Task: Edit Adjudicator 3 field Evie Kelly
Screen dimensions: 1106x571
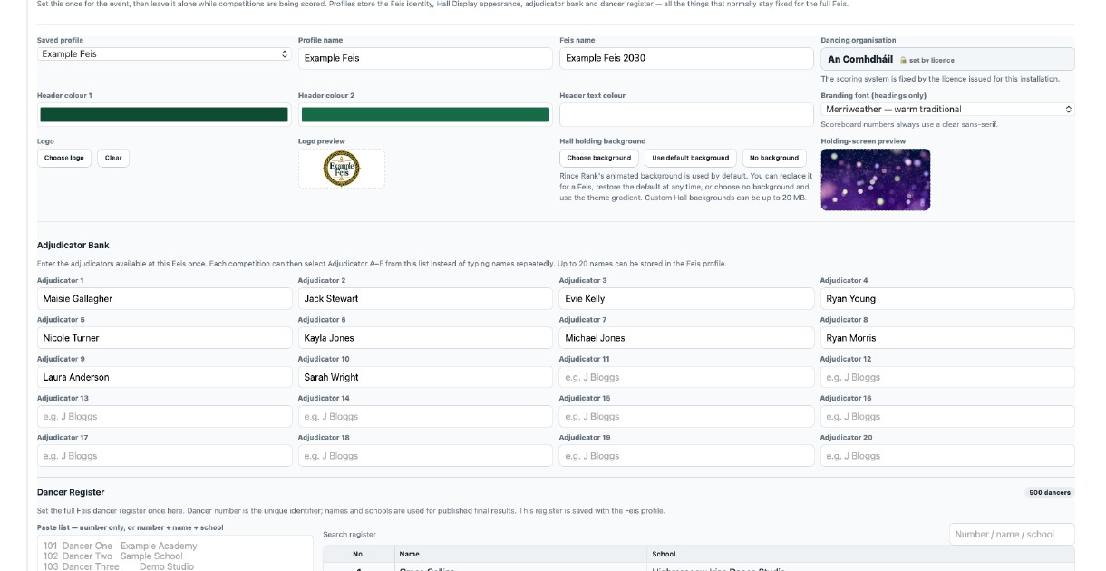Action: (x=686, y=299)
